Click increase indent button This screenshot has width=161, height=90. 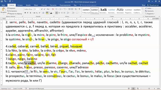coord(72,9)
